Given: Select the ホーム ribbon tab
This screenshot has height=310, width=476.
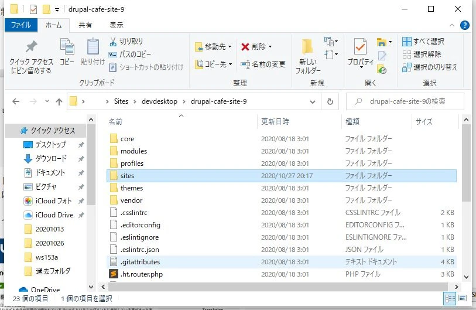Looking at the screenshot, I should [53, 25].
